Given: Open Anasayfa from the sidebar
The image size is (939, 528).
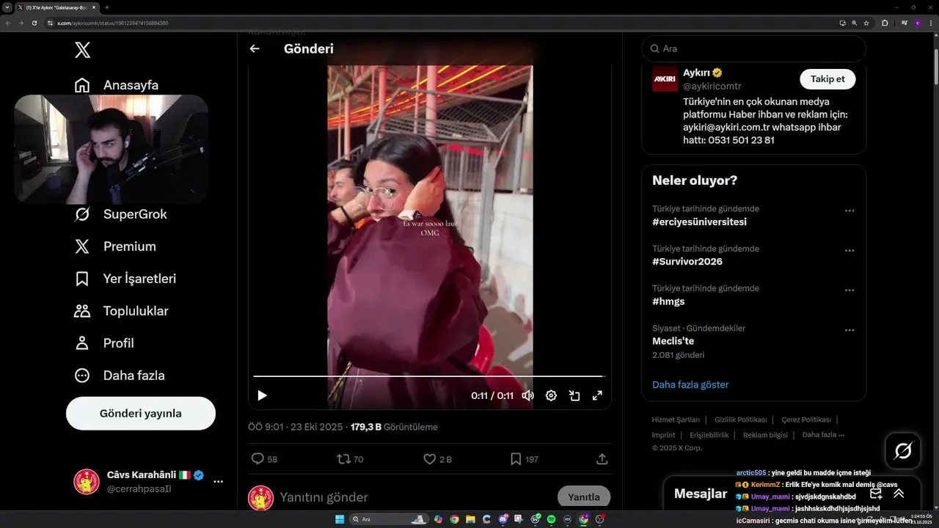Looking at the screenshot, I should click(x=117, y=85).
